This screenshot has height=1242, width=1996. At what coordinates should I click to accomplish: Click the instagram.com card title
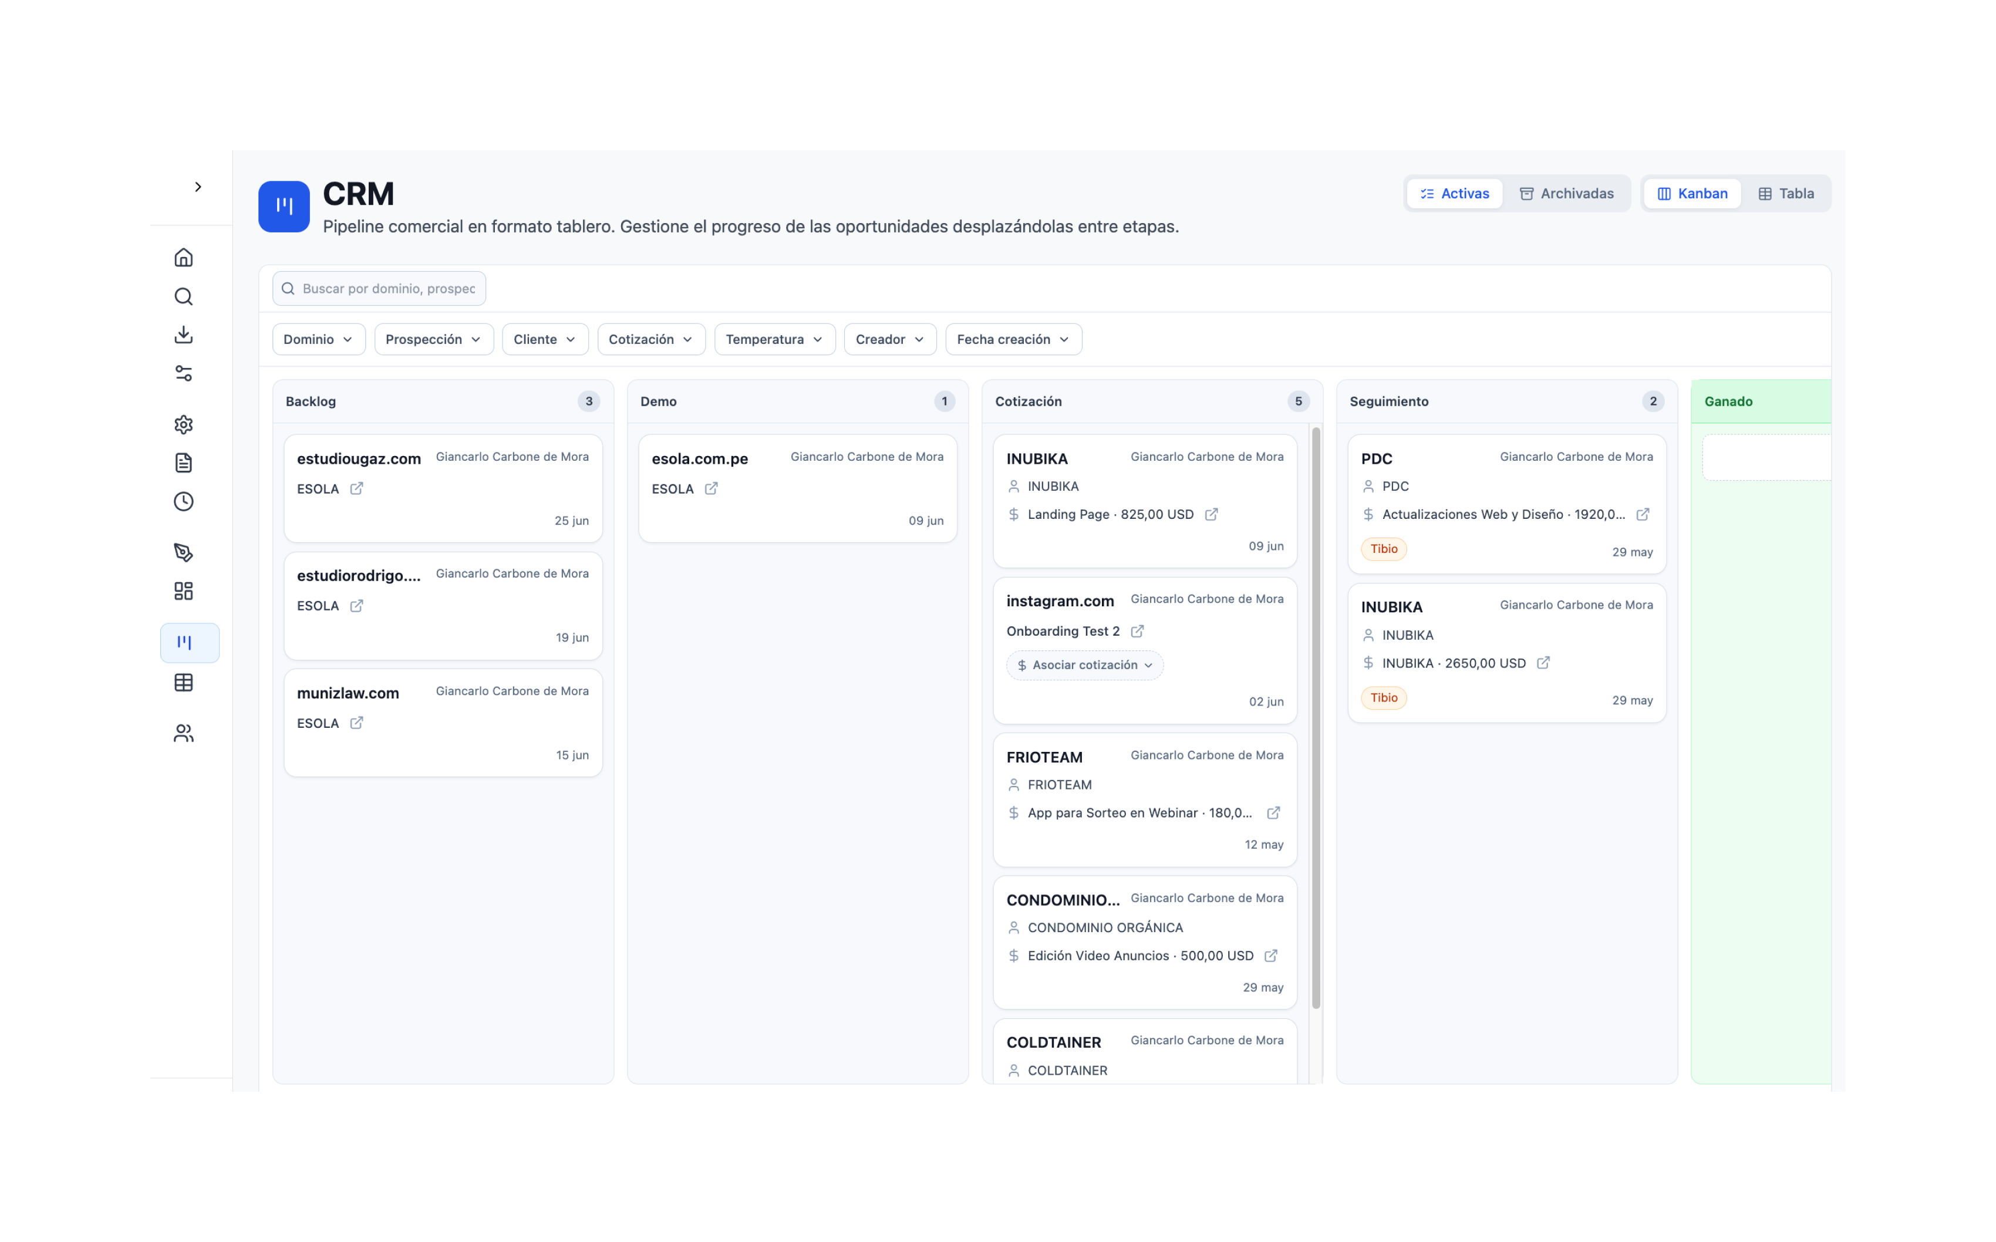tap(1060, 601)
